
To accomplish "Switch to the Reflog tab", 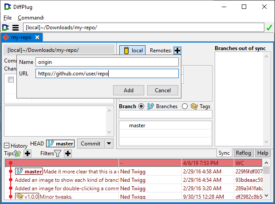I will coord(243,153).
